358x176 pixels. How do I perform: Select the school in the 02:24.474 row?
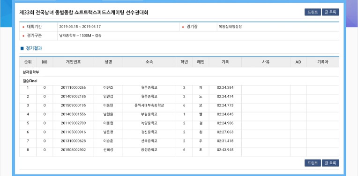[x=149, y=97]
